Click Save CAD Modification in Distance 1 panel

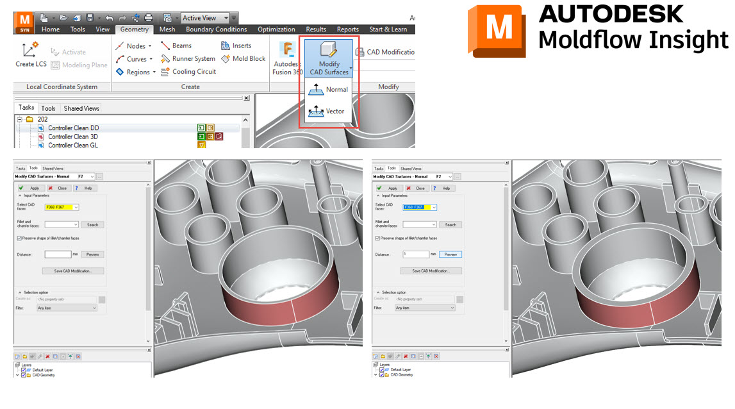[x=431, y=271]
